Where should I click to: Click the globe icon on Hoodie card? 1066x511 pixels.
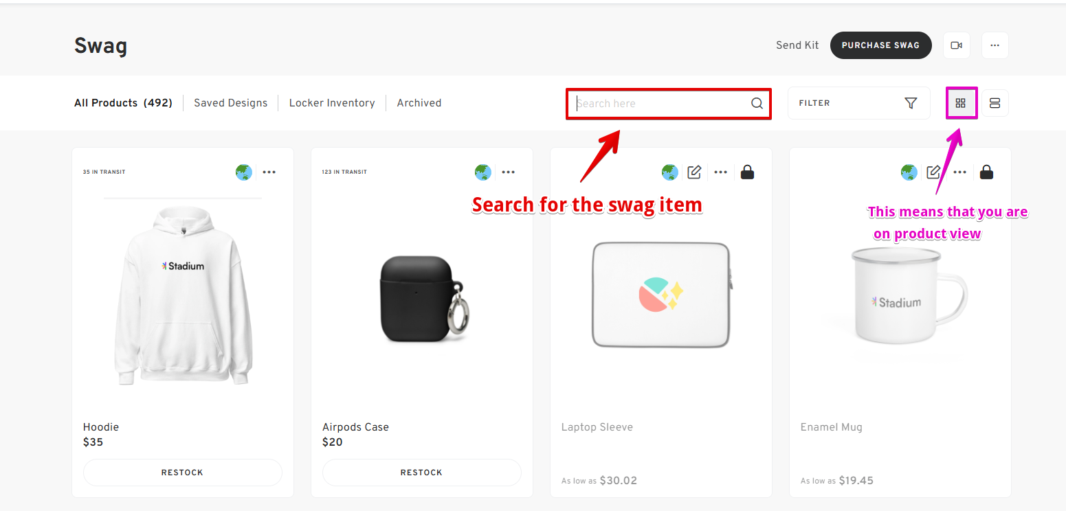(244, 172)
